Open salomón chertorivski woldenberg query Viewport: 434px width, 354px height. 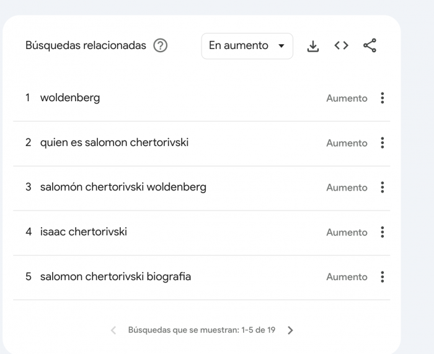pos(123,188)
